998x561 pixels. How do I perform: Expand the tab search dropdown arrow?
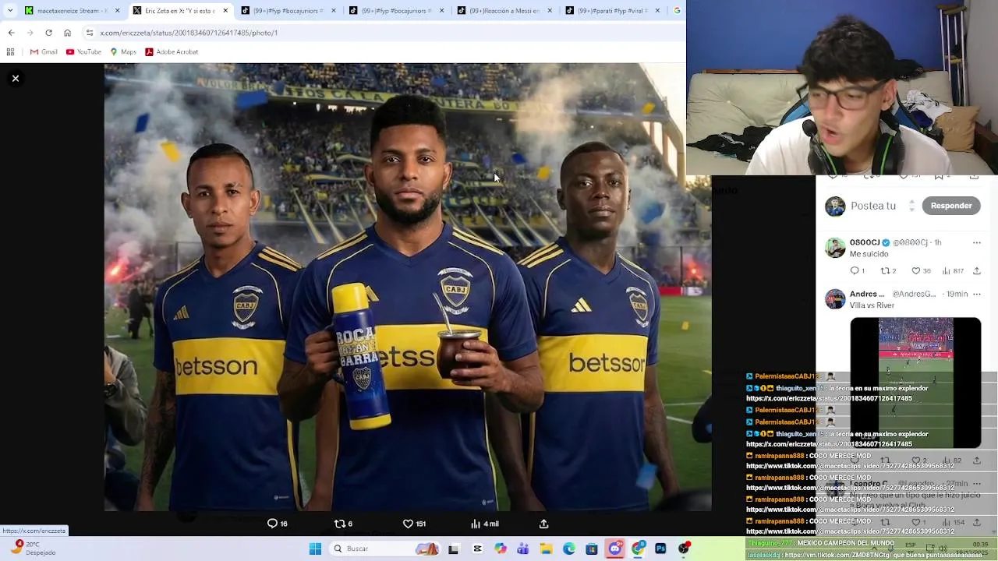coord(9,11)
